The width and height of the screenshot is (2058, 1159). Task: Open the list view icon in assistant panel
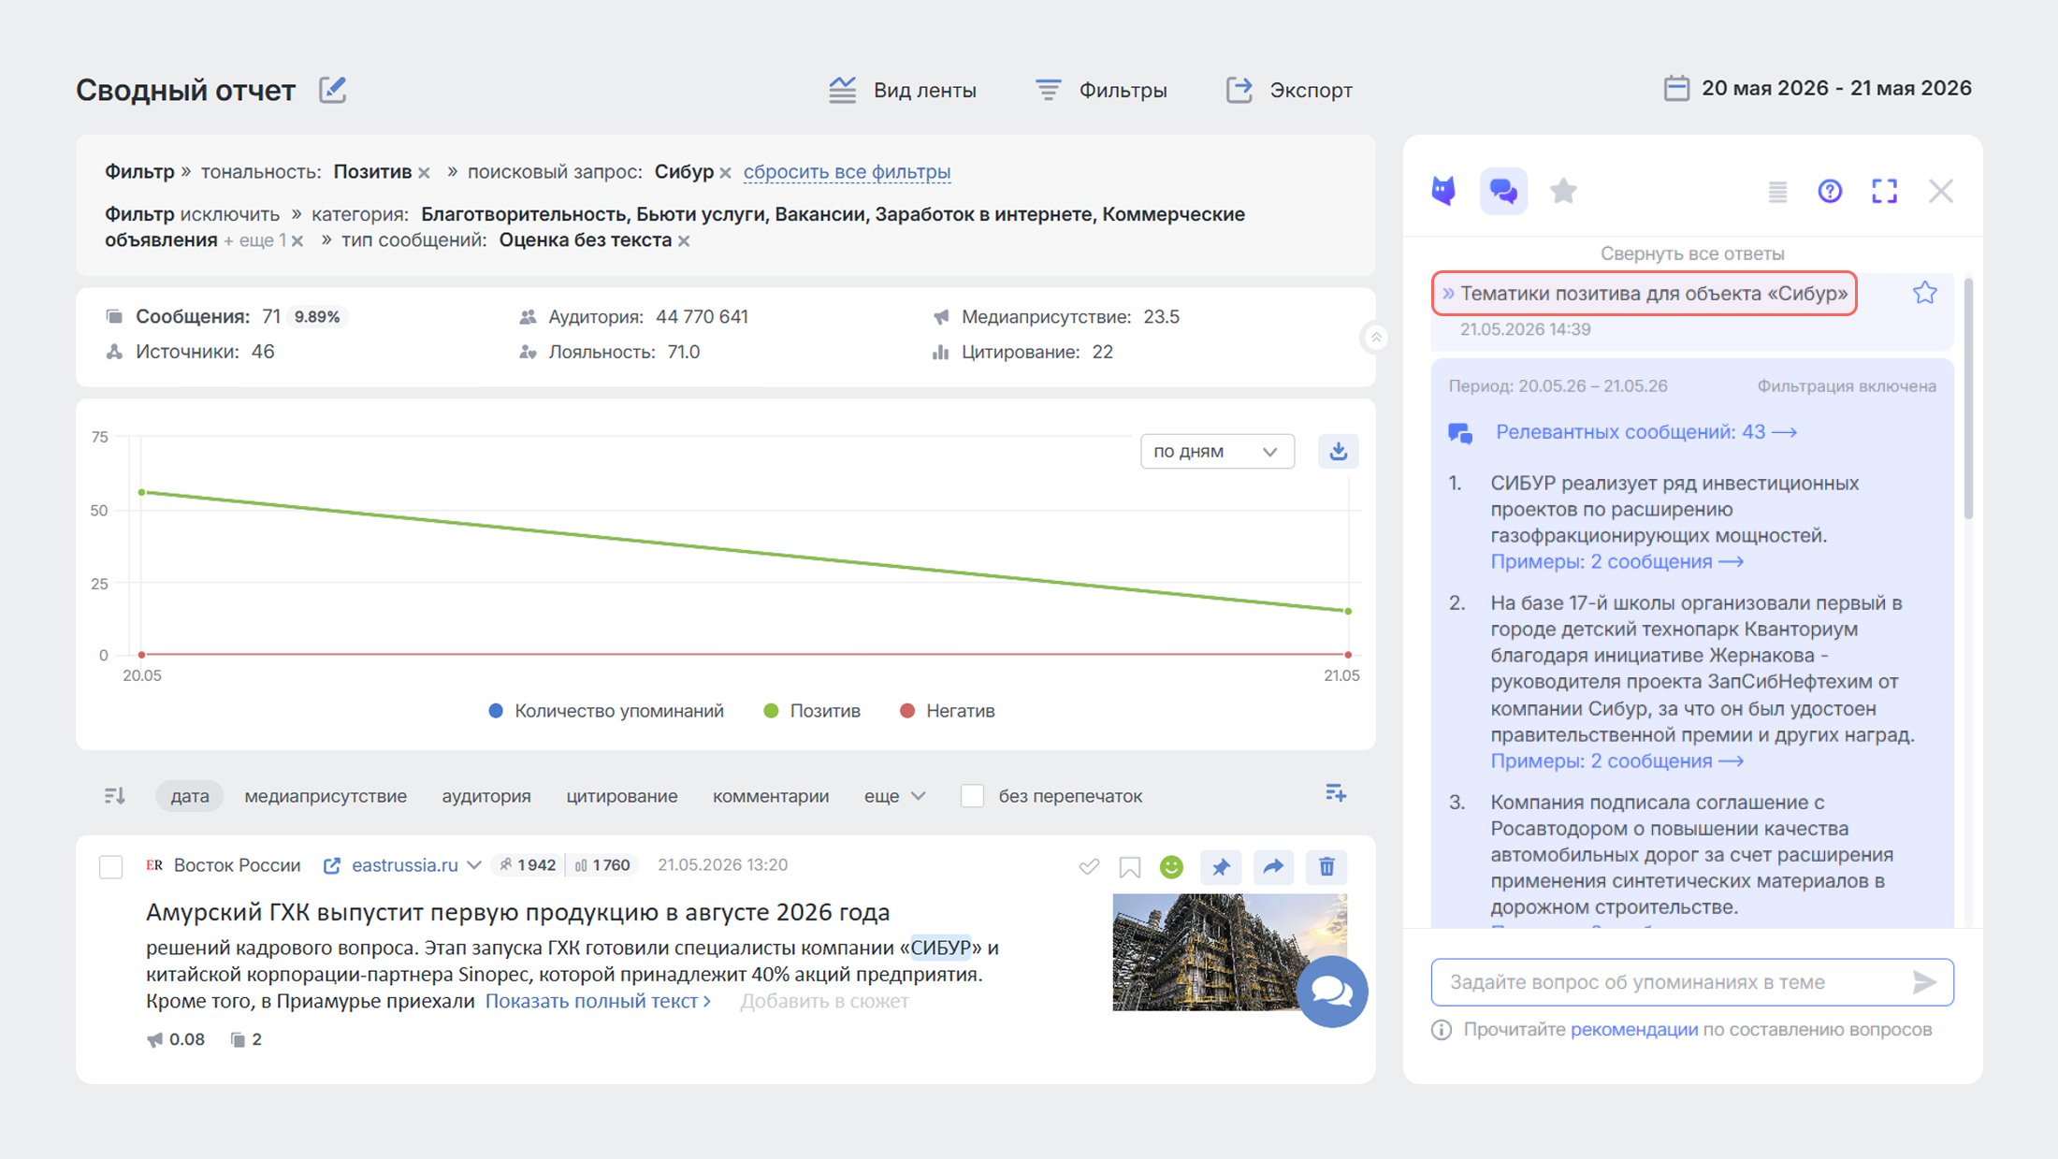(1777, 191)
